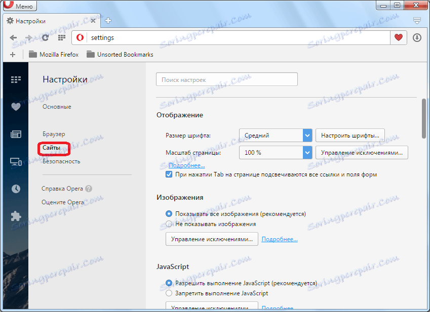Open the Unsorted Bookmarks folder

coord(120,55)
